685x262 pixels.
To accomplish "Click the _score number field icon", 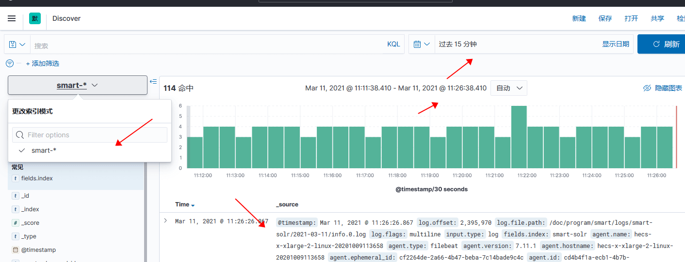I will 16,223.
